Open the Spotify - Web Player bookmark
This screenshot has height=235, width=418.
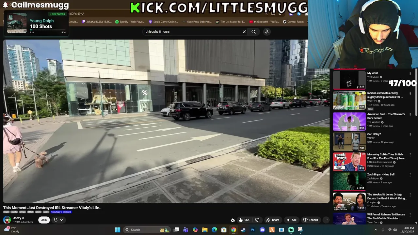click(x=130, y=22)
